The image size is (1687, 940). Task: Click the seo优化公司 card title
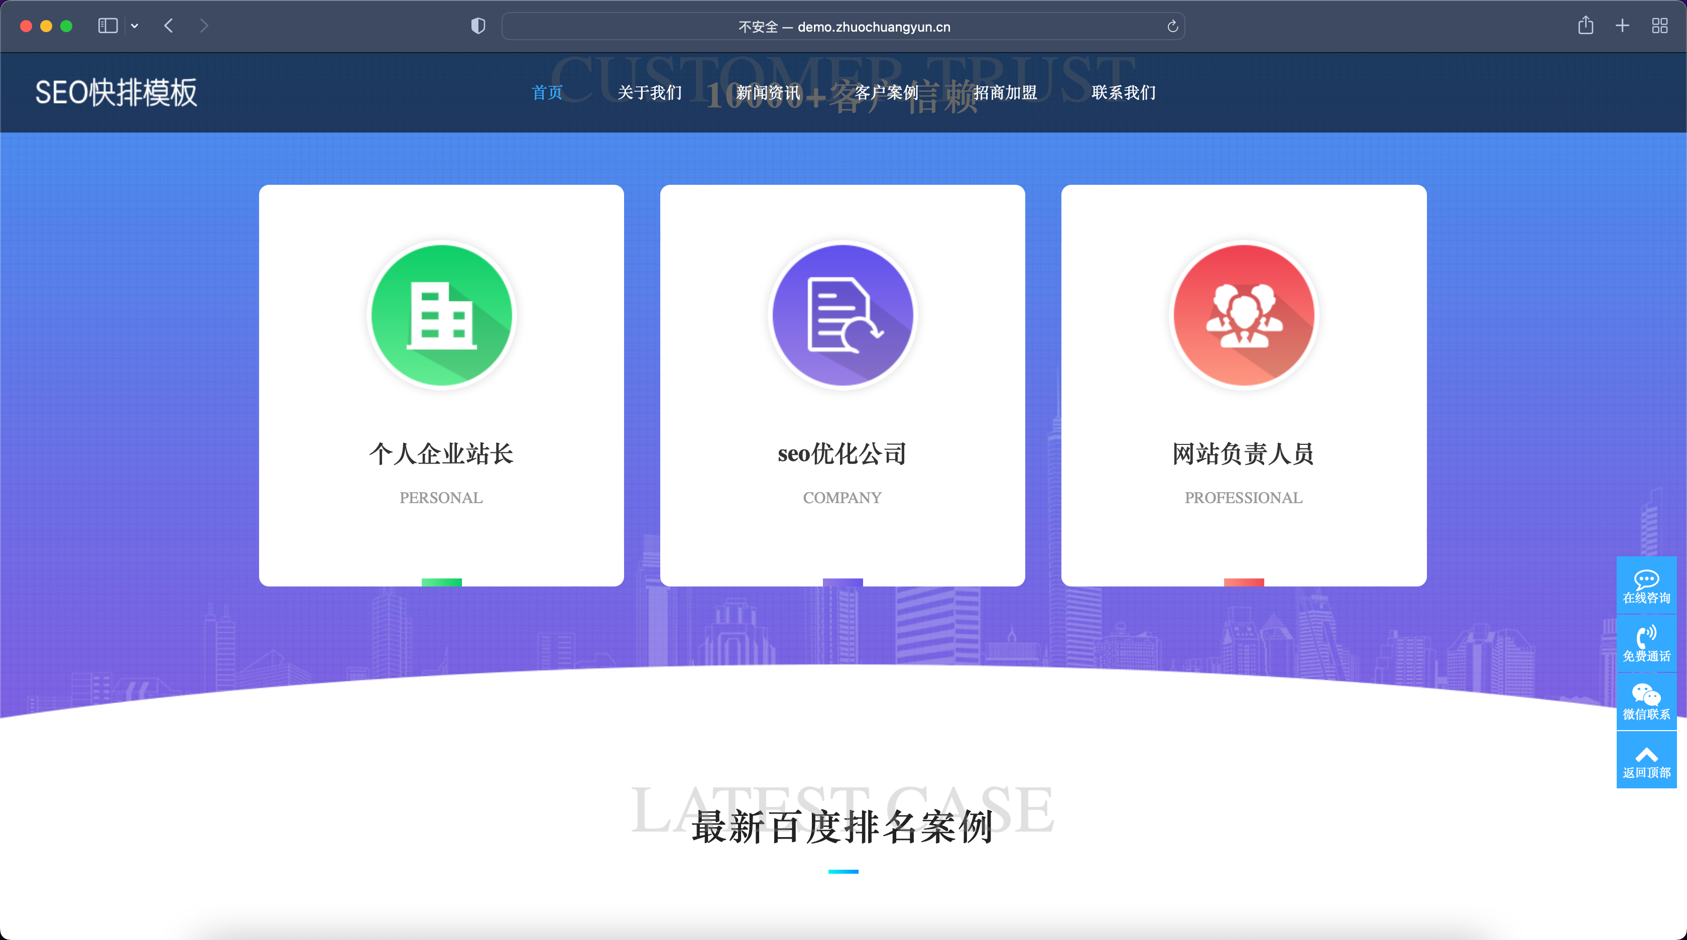(842, 454)
